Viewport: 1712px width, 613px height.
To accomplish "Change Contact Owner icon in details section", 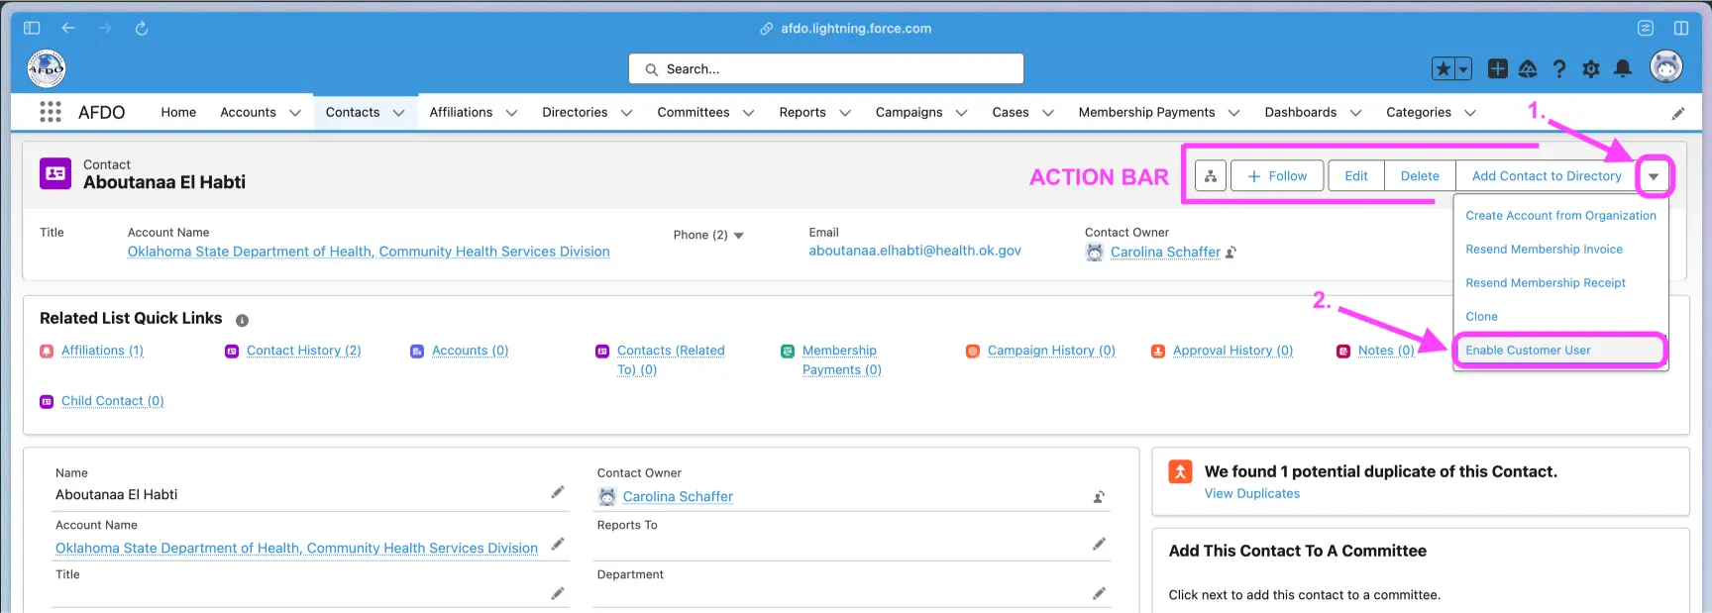I will click(1099, 497).
